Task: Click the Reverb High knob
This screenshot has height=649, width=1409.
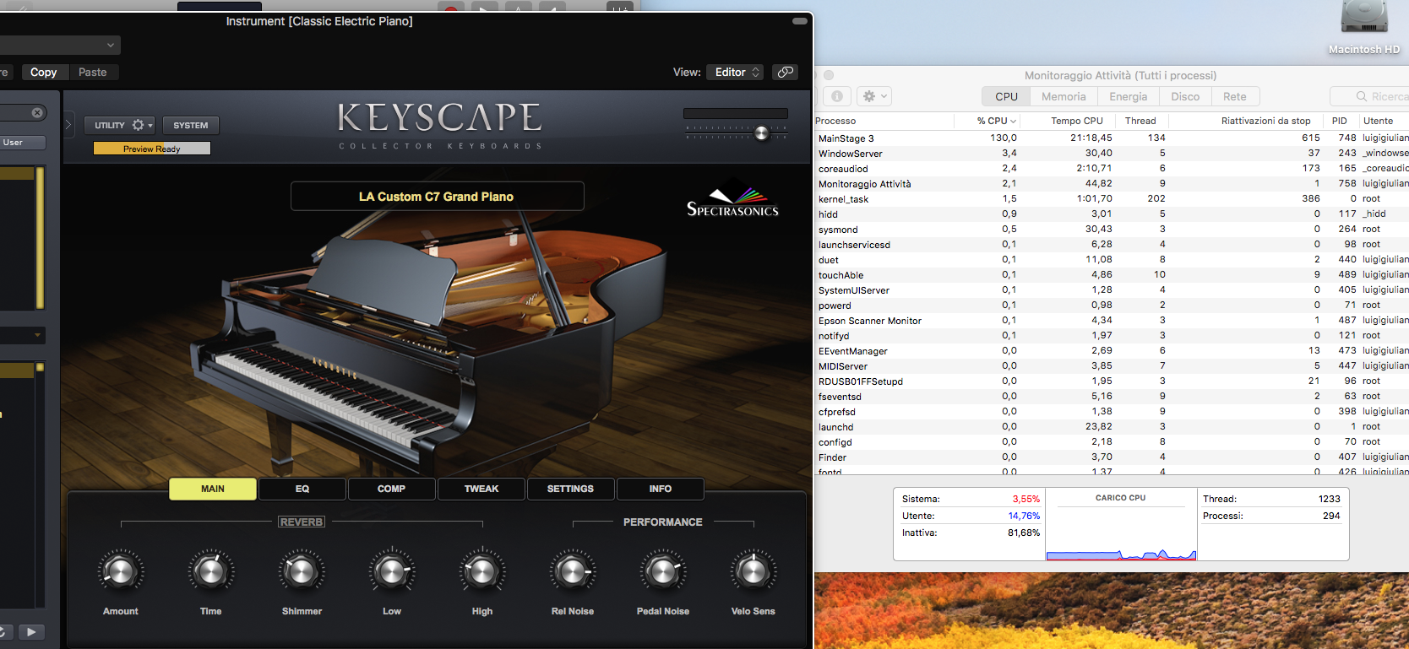Action: click(x=481, y=571)
